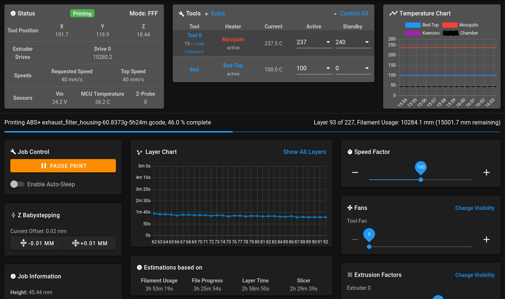Screen dimensions: 505x299
Task: Click the Layer Chart icon
Action: click(140, 152)
